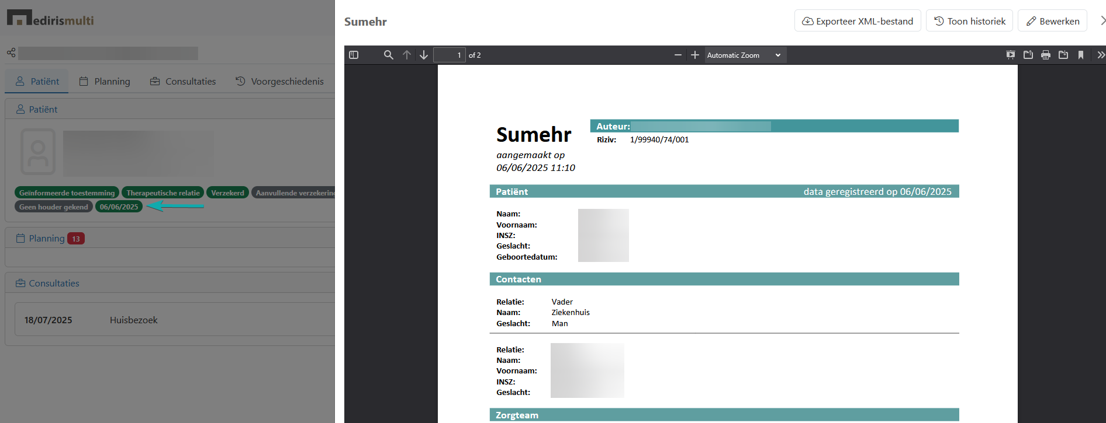Print the Sumehr PDF document
1106x423 pixels.
point(1046,55)
